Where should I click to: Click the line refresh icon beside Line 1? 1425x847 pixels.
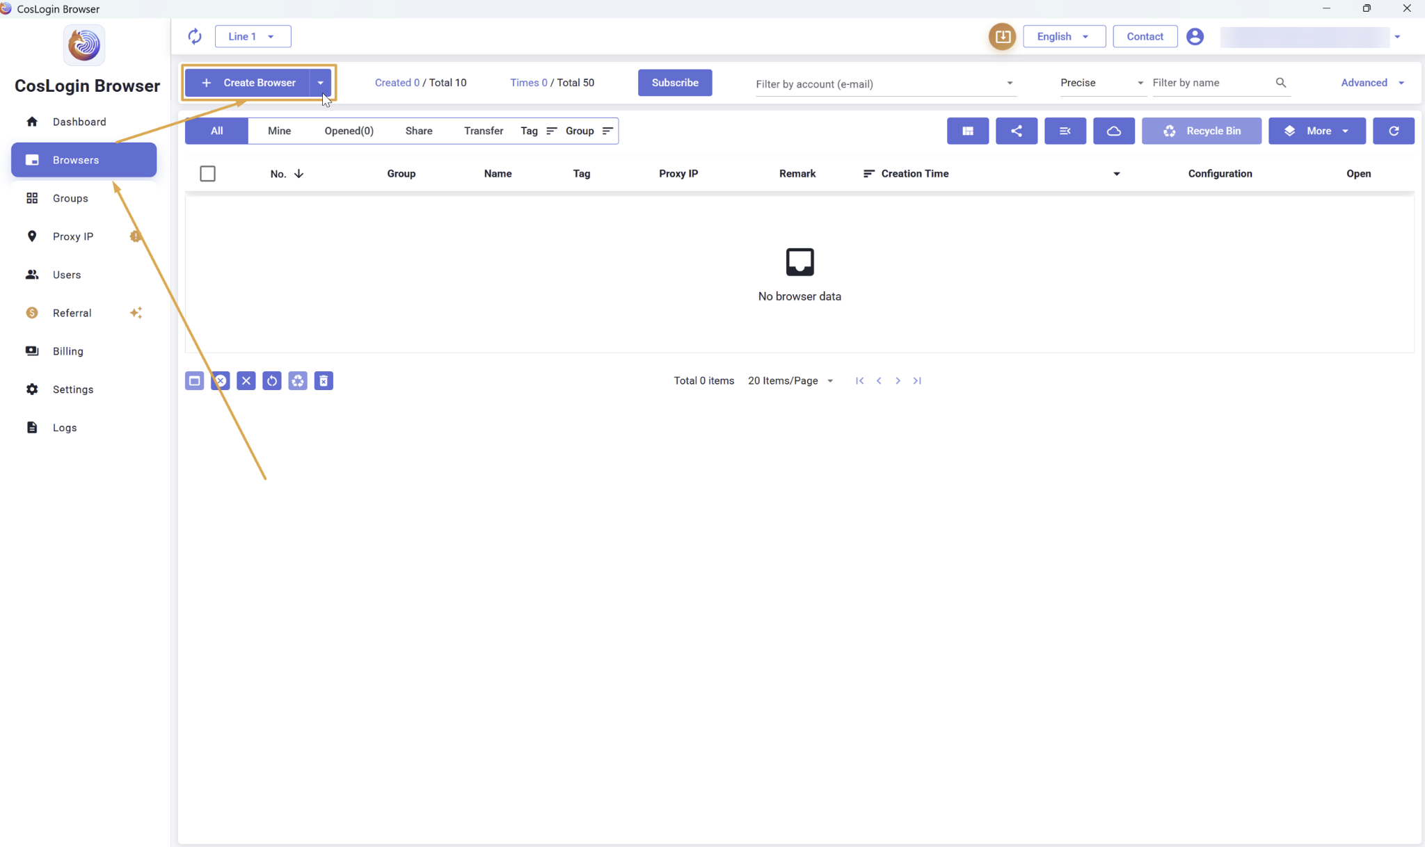click(x=195, y=36)
